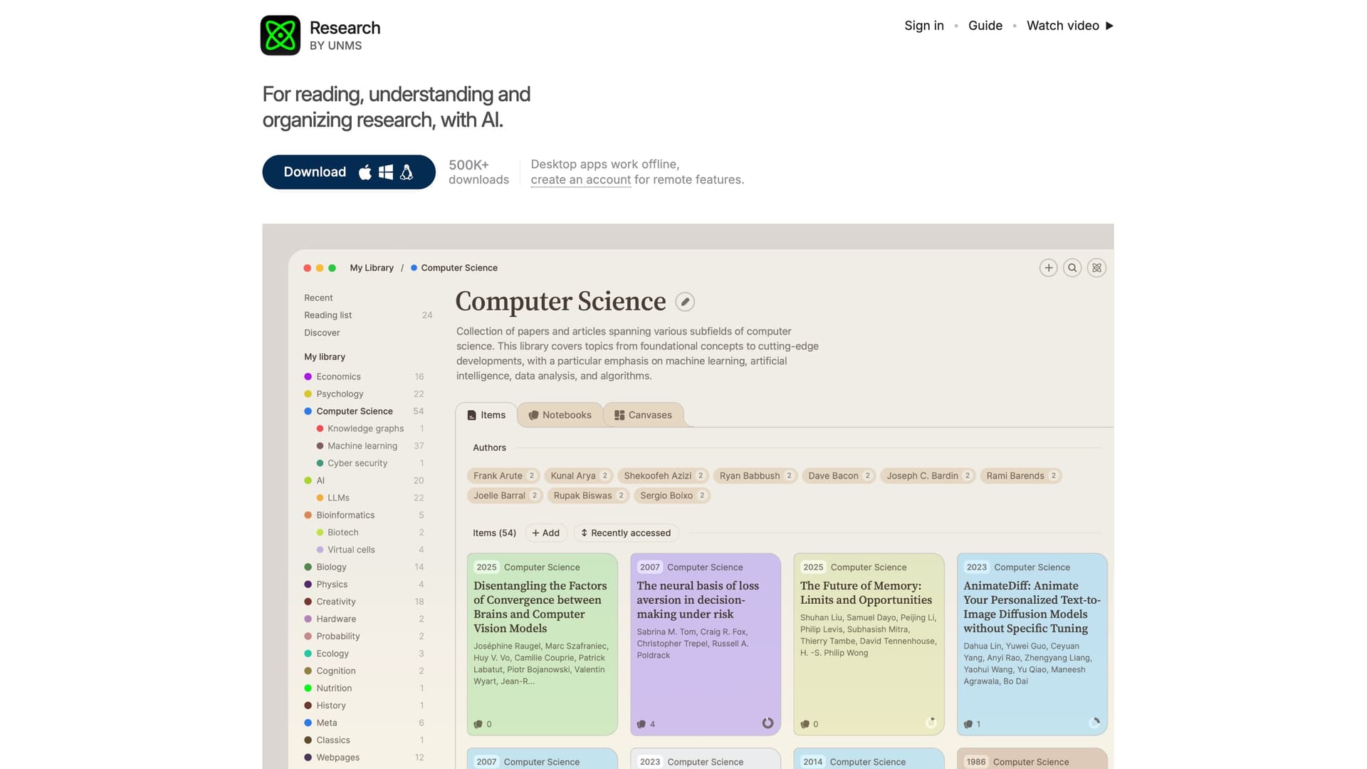Screen dimensions: 1367x769
Task: Open The Future of Memory card
Action: [869, 644]
